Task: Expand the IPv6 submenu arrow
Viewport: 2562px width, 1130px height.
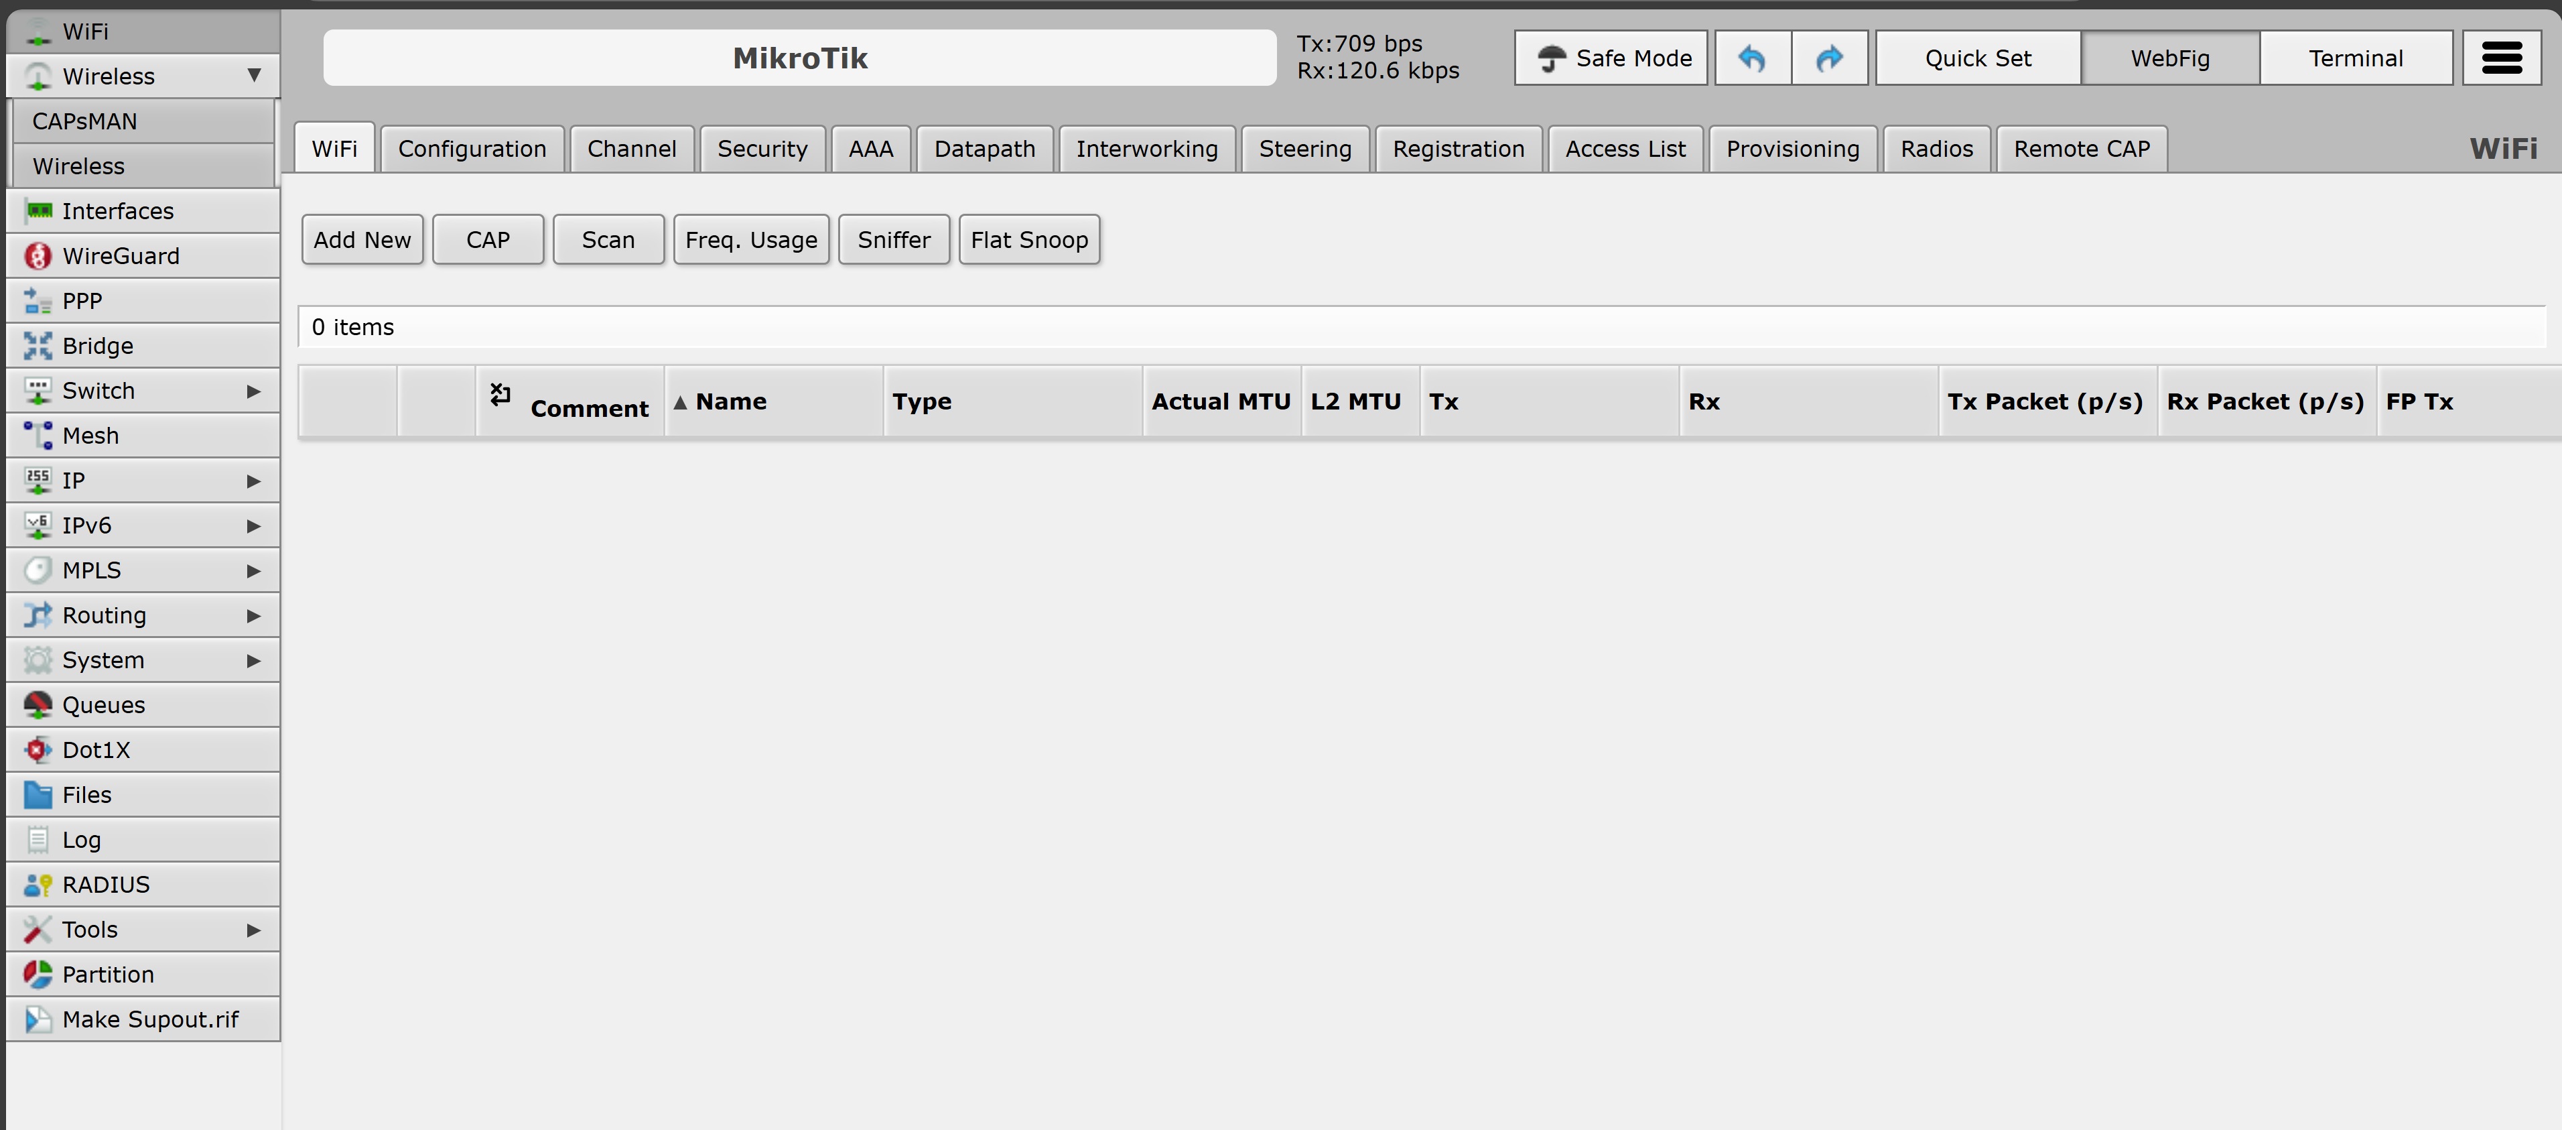Action: [254, 526]
